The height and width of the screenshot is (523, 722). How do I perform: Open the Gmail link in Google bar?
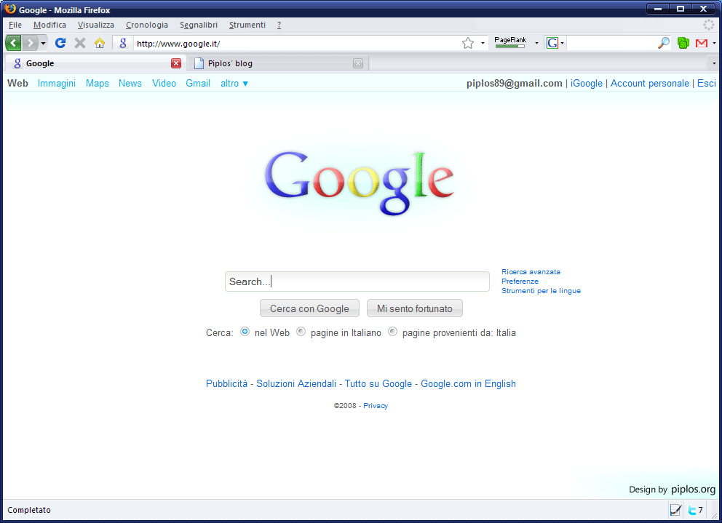198,84
